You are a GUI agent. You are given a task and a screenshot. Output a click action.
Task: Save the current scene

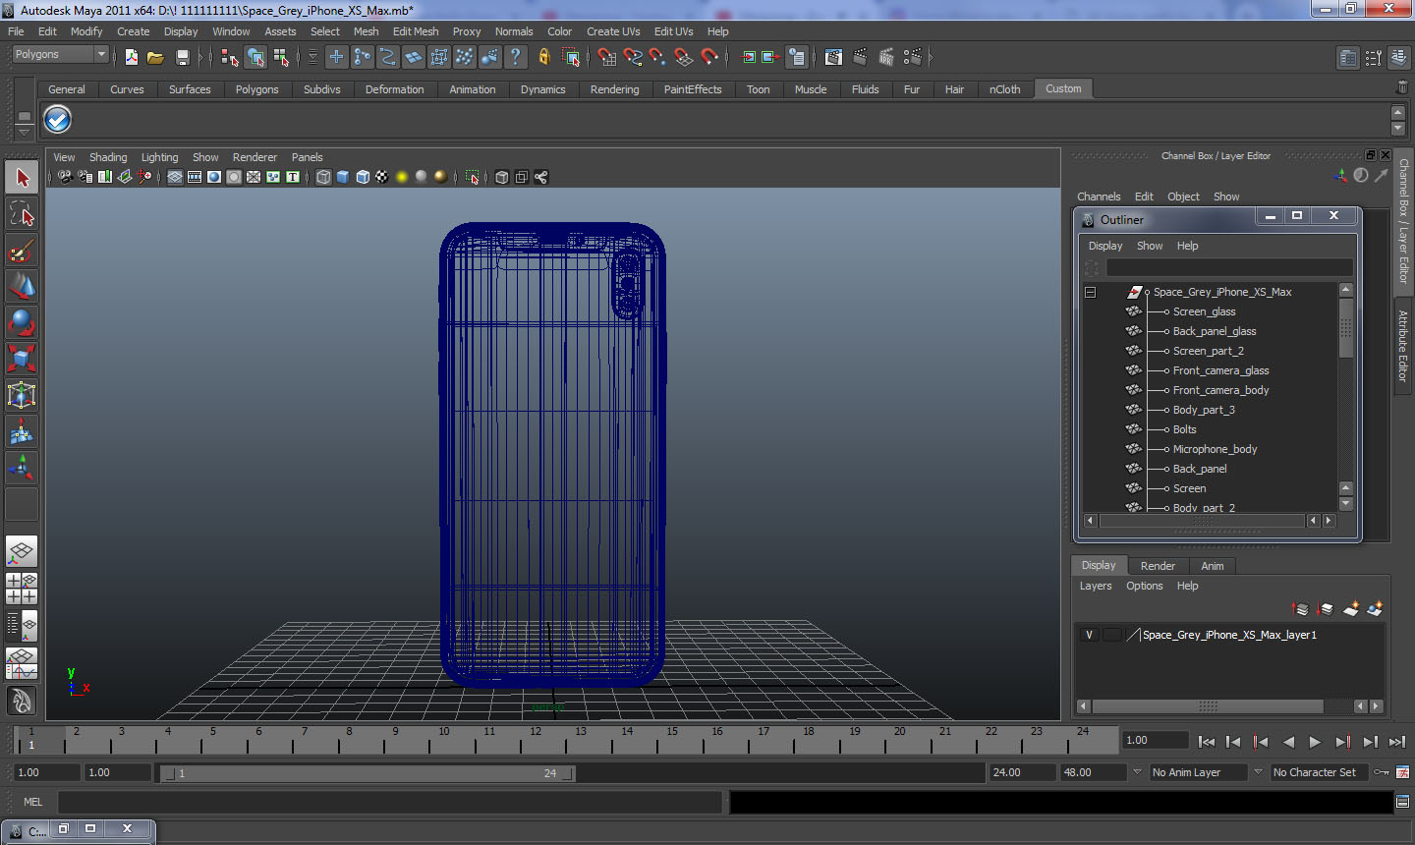(182, 57)
